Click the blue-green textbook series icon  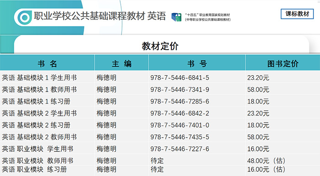(176, 17)
